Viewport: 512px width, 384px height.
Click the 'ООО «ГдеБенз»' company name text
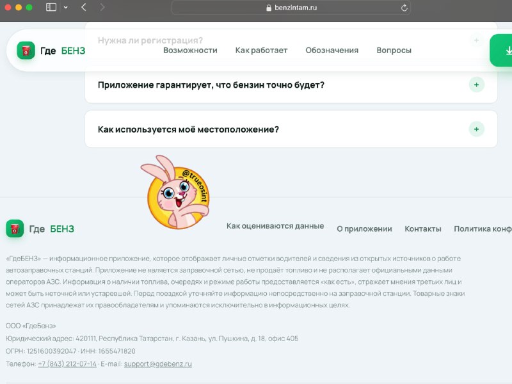31,326
